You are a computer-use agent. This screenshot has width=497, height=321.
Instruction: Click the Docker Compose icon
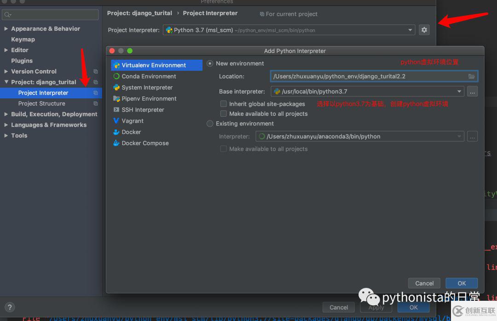click(x=116, y=143)
